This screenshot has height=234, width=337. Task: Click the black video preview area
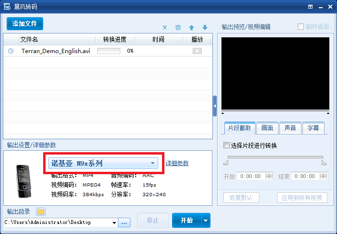point(275,73)
